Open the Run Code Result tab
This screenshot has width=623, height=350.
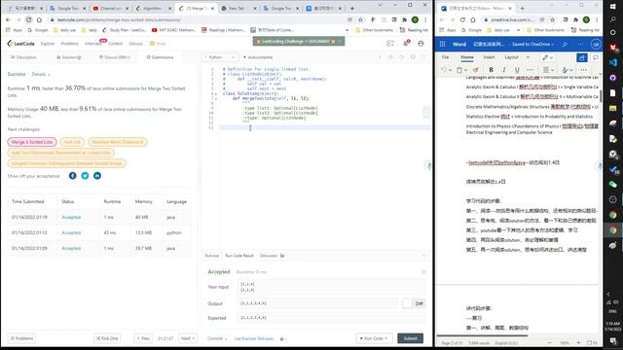tap(239, 256)
